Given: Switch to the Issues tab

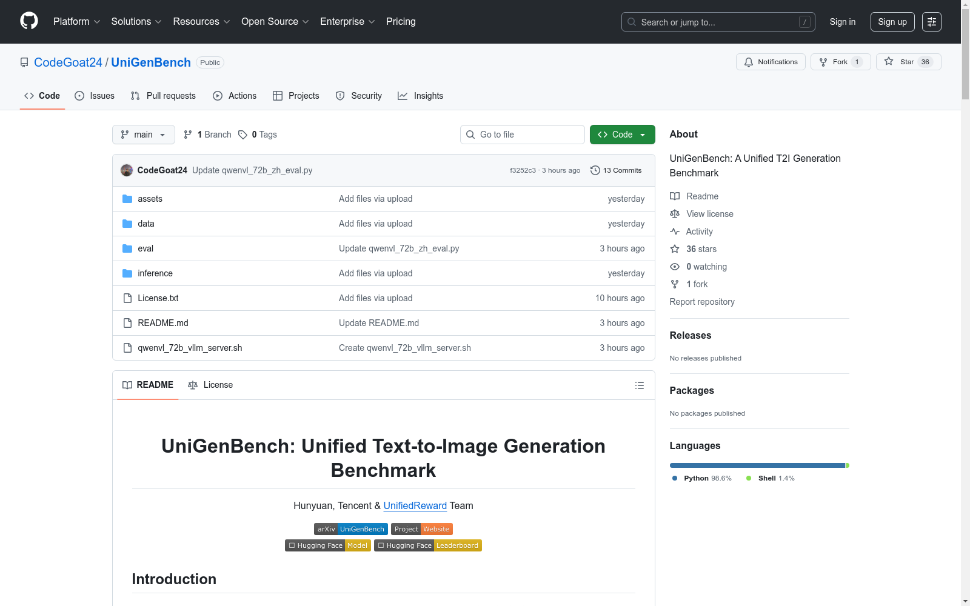Looking at the screenshot, I should pos(95,96).
